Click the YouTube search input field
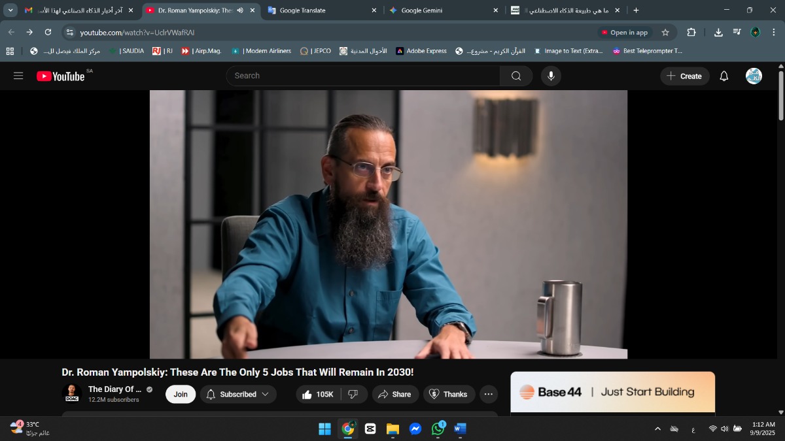The height and width of the screenshot is (441, 785). click(x=363, y=76)
